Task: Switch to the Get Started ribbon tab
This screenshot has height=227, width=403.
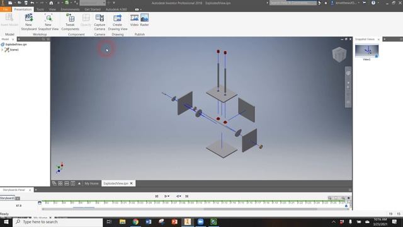Action: tap(93, 9)
